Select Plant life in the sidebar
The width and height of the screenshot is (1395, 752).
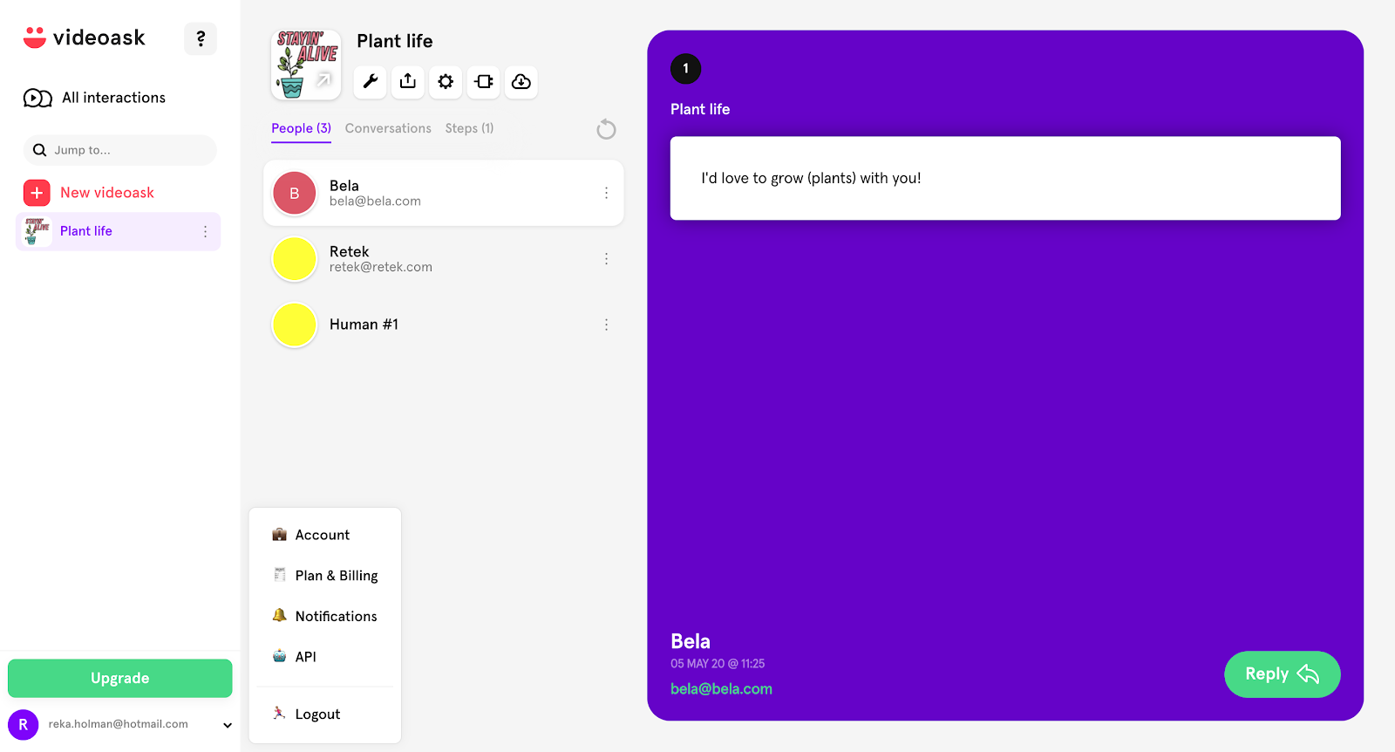[118, 231]
